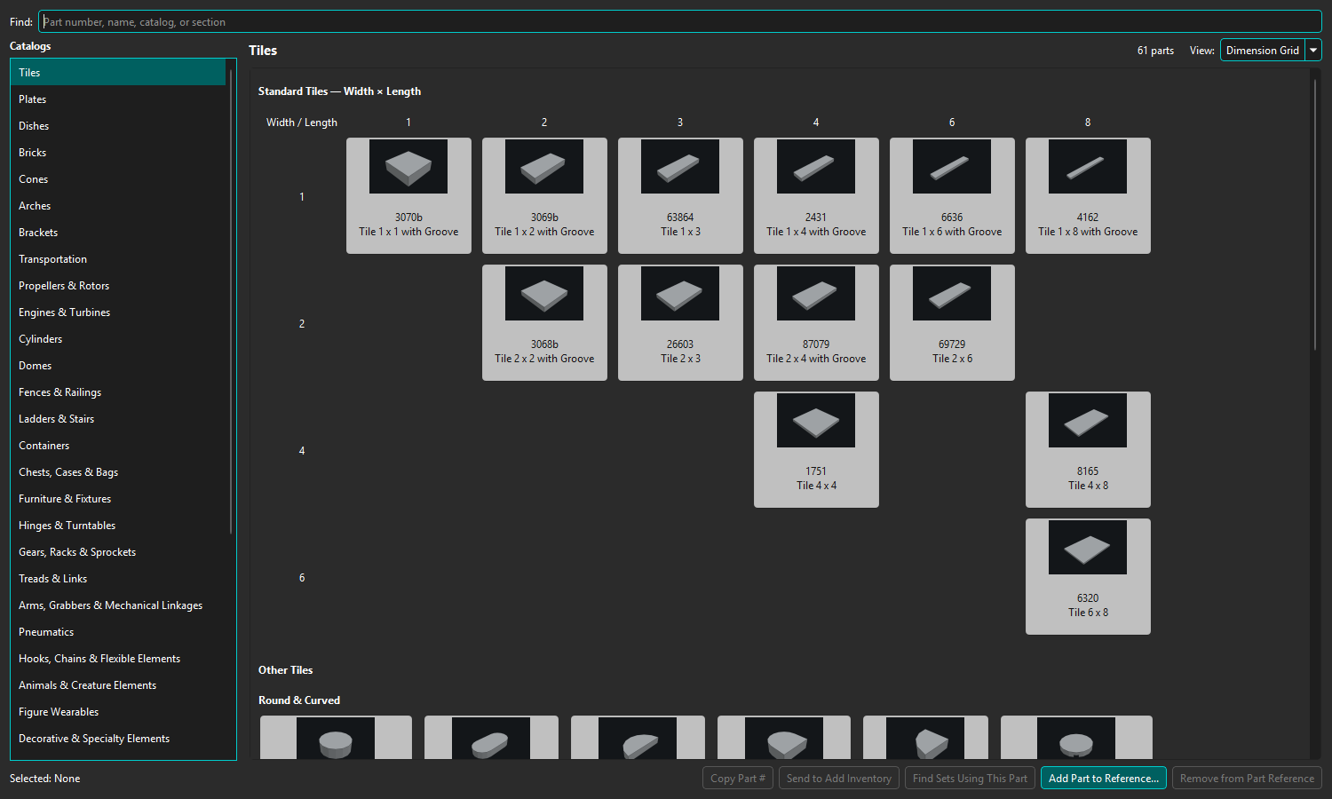Image resolution: width=1332 pixels, height=799 pixels.
Task: Select Tile 1 x 6 with Groove
Action: (952, 195)
